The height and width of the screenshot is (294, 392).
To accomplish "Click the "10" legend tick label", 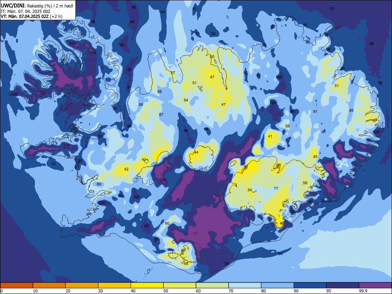I will tap(35, 291).
